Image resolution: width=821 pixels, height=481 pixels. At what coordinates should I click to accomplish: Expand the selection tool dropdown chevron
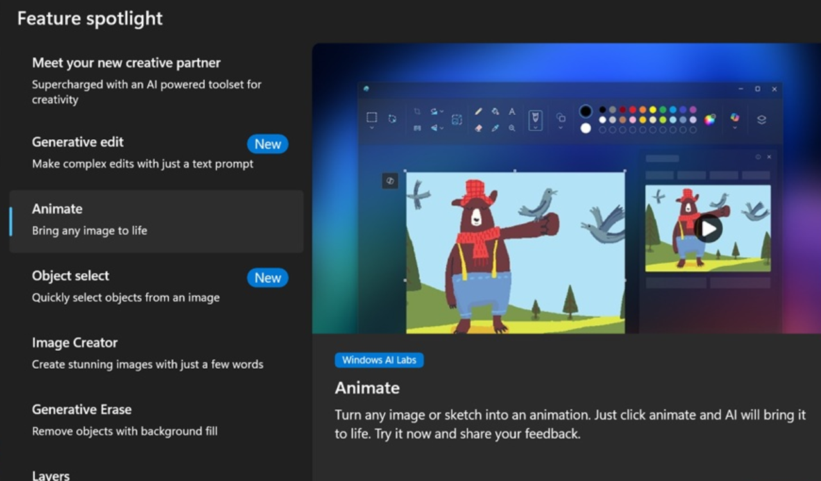click(x=372, y=128)
